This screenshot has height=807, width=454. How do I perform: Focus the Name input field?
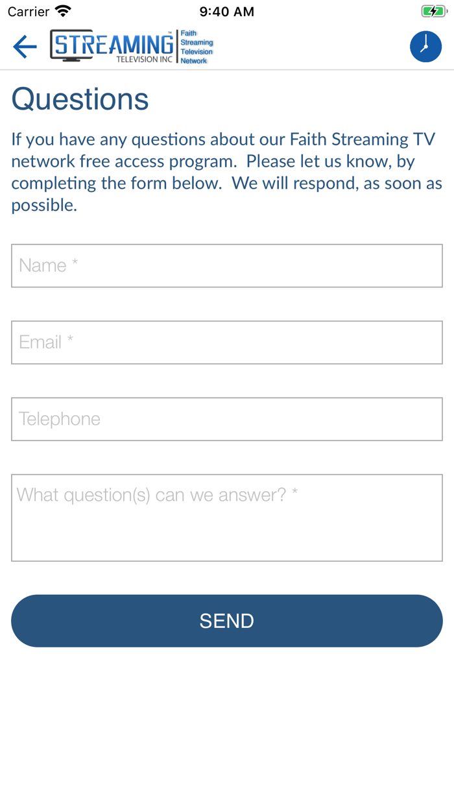tap(227, 265)
